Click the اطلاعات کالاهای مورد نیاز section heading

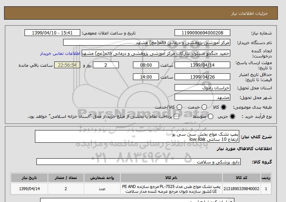click(x=244, y=149)
